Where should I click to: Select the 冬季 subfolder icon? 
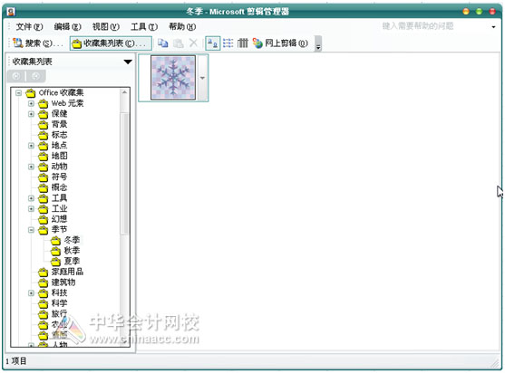pos(55,241)
